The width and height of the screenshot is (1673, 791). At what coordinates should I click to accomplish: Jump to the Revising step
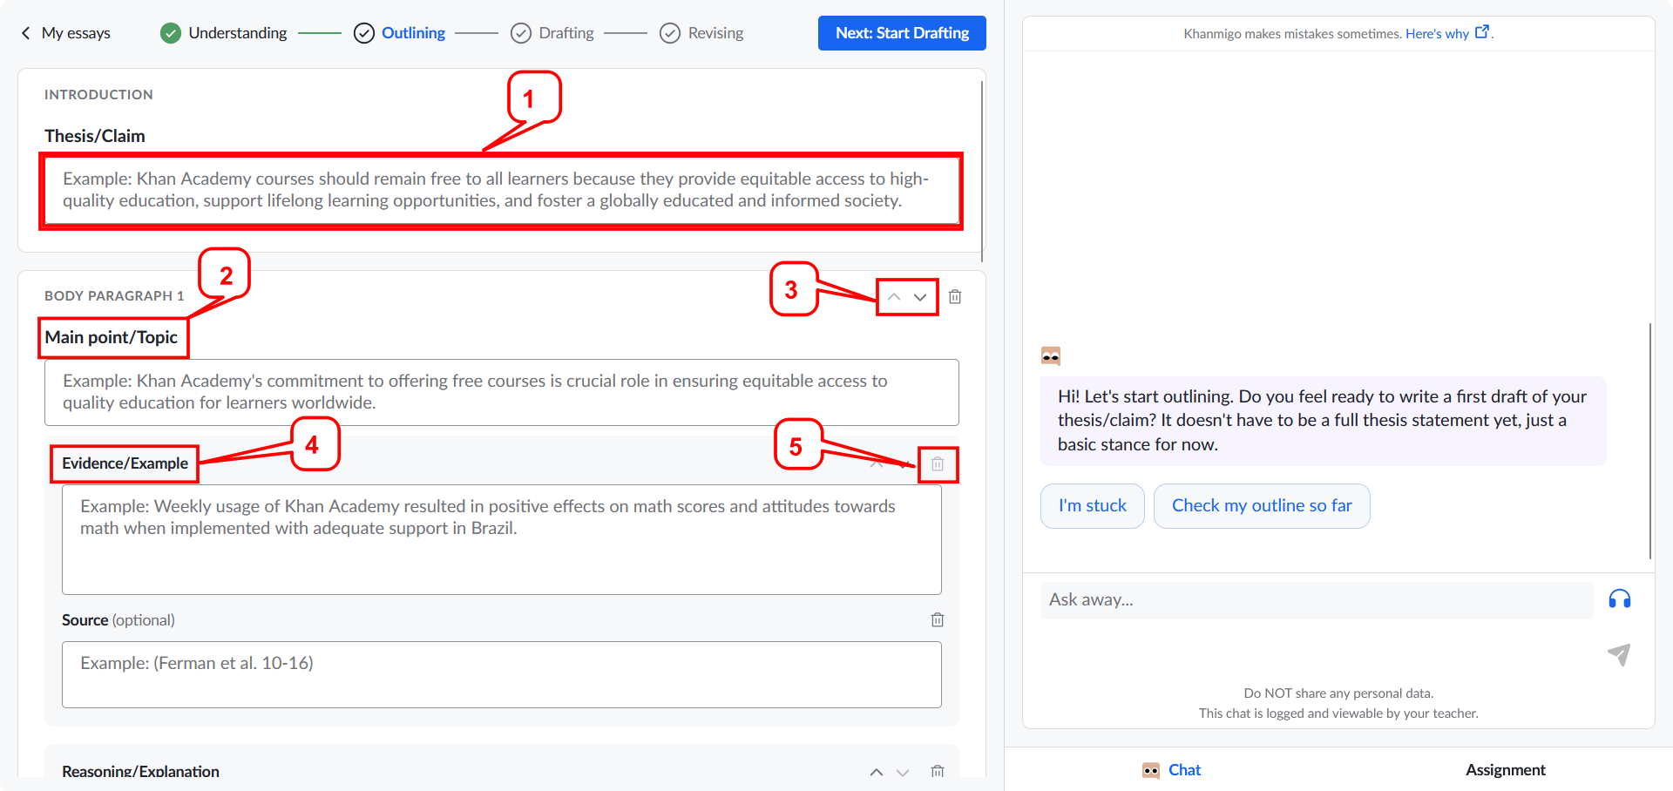715,33
